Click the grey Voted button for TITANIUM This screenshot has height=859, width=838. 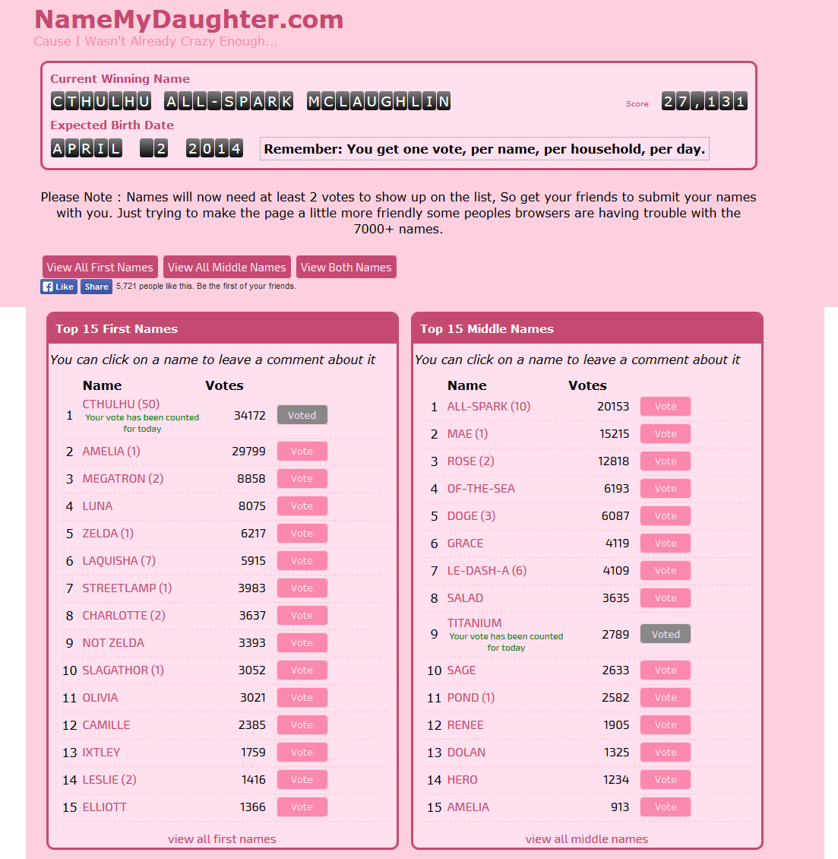coord(665,634)
